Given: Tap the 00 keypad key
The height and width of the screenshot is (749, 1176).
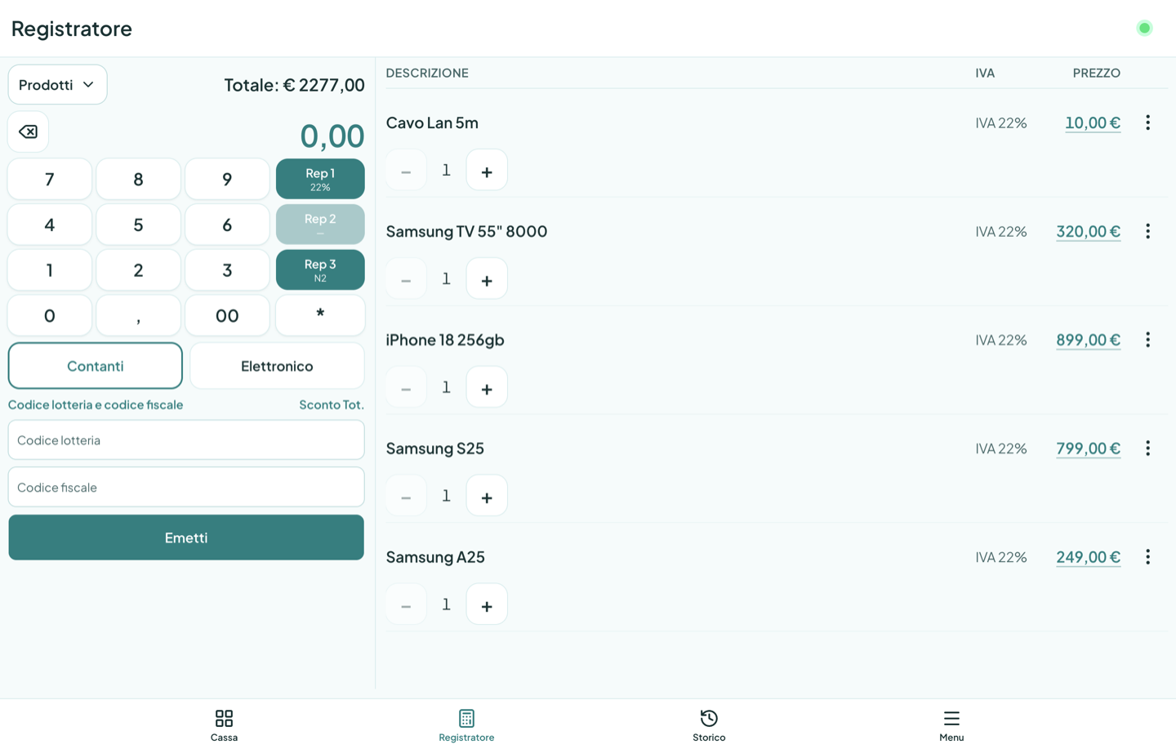Looking at the screenshot, I should click(x=227, y=315).
